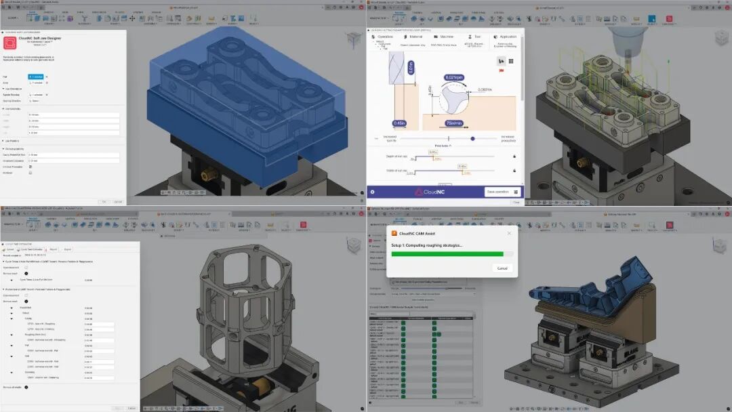Toggle lock icon for Width of cut
Viewport: 732px width, 412px height.
[514, 171]
